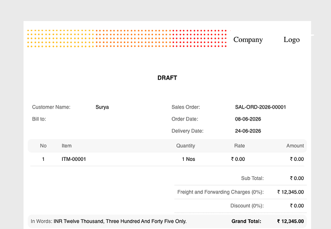Screen dimensions: 331x229
Task: Click the Sub Total label
Action: click(252, 178)
